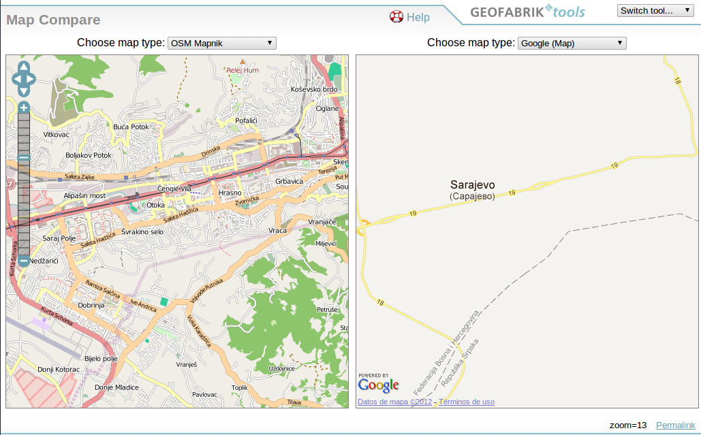Open the OSM Mapnik map type dropdown

tap(221, 43)
